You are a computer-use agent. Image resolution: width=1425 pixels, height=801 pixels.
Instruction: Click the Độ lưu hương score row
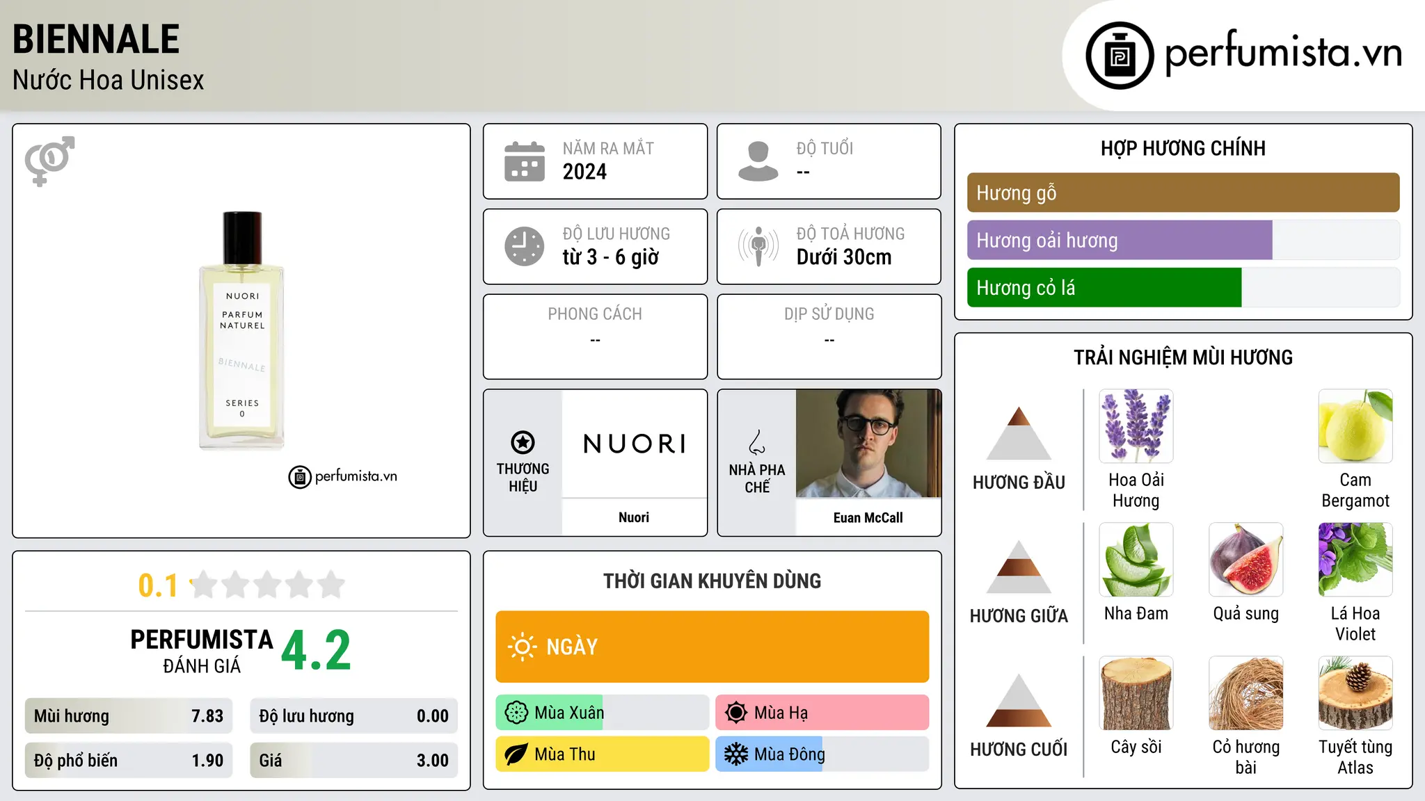click(x=354, y=716)
